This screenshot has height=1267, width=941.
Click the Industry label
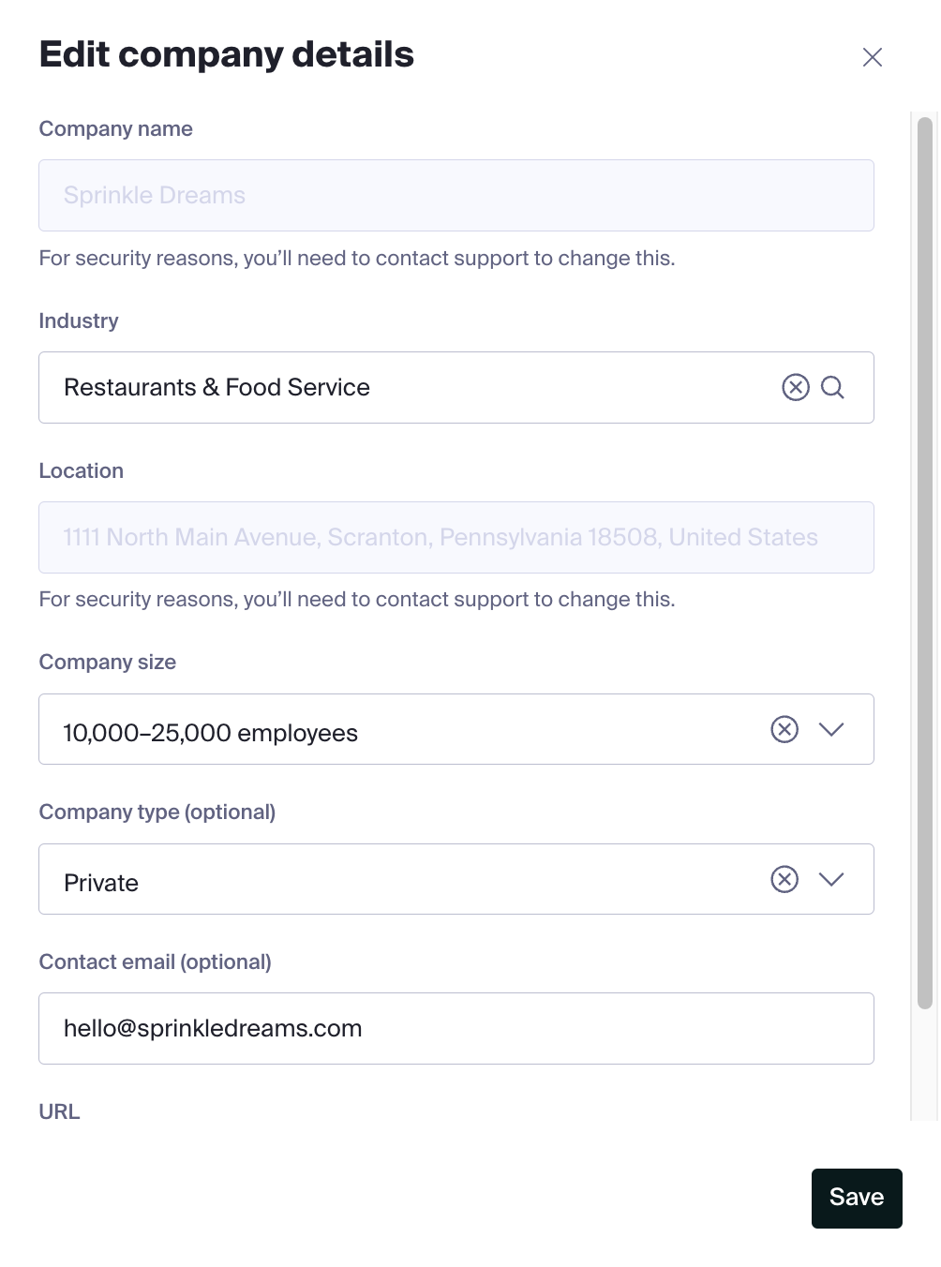(x=79, y=320)
